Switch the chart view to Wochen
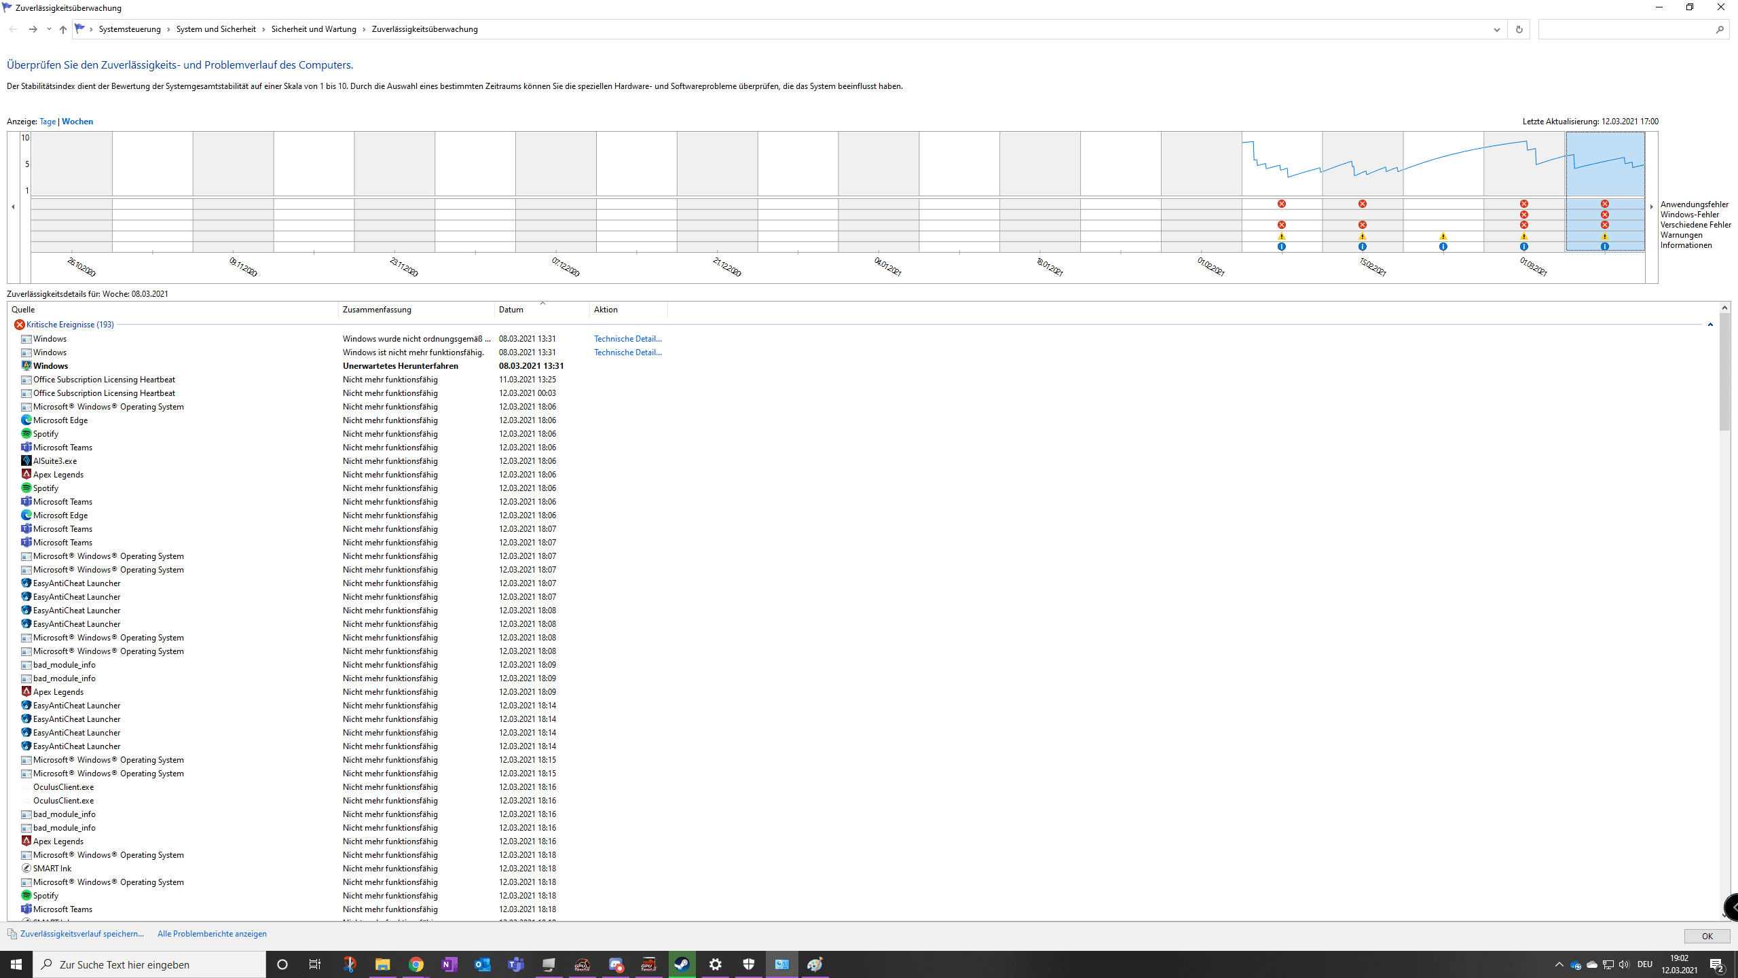1738x978 pixels. coord(77,122)
